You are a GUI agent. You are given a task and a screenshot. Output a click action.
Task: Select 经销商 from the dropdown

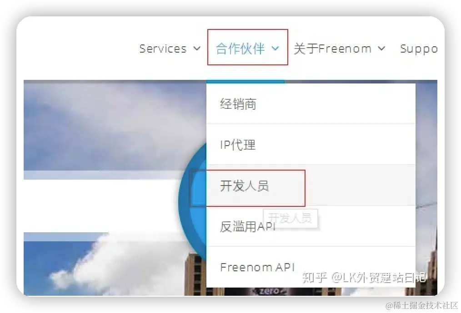311,104
